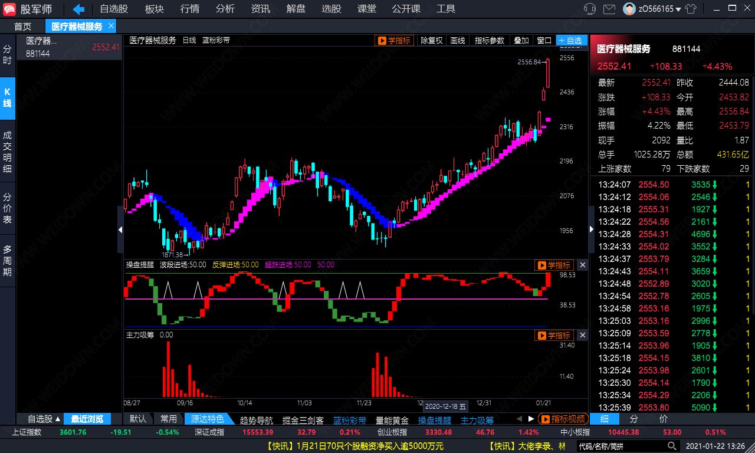Click the 叠加 overlay option

[521, 41]
